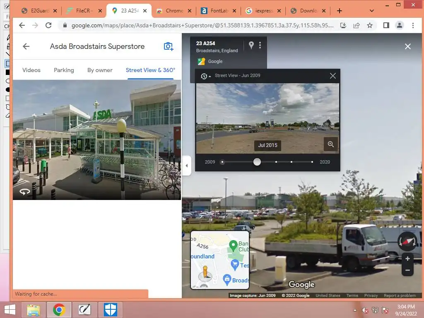Image resolution: width=424 pixels, height=318 pixels.
Task: Click the install app icon in address bar
Action: point(343,25)
